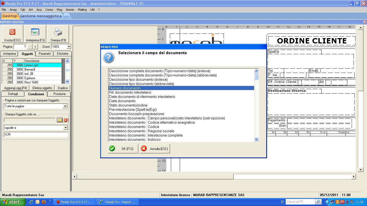Image resolution: width=367 pixels, height=206 pixels.
Task: Click the condition value field containing /LIN
Action: [36, 134]
